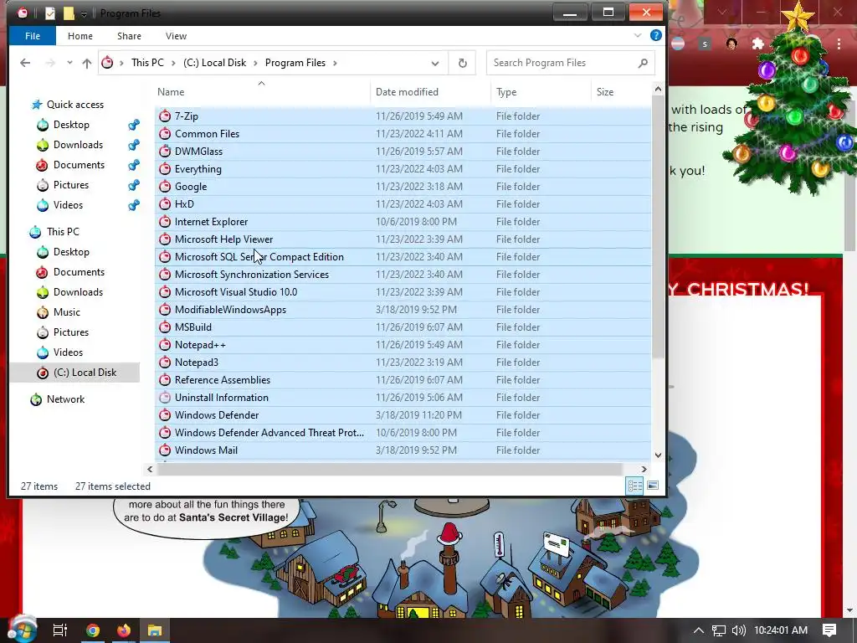Expand the chevron after Program Files breadcrumb
Screen dimensions: 857x643
pyautogui.click(x=335, y=63)
